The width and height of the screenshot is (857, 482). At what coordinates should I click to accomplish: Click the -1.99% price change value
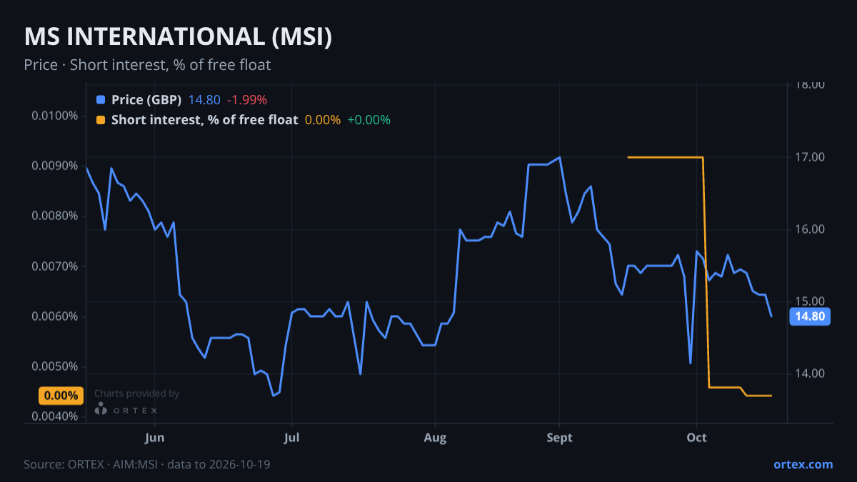tap(246, 100)
